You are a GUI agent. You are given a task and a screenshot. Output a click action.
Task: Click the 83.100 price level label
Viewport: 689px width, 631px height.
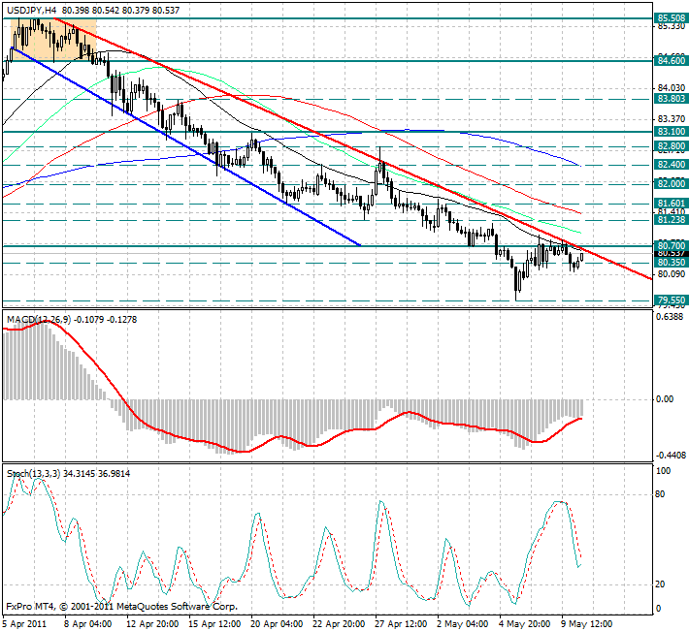[x=671, y=131]
